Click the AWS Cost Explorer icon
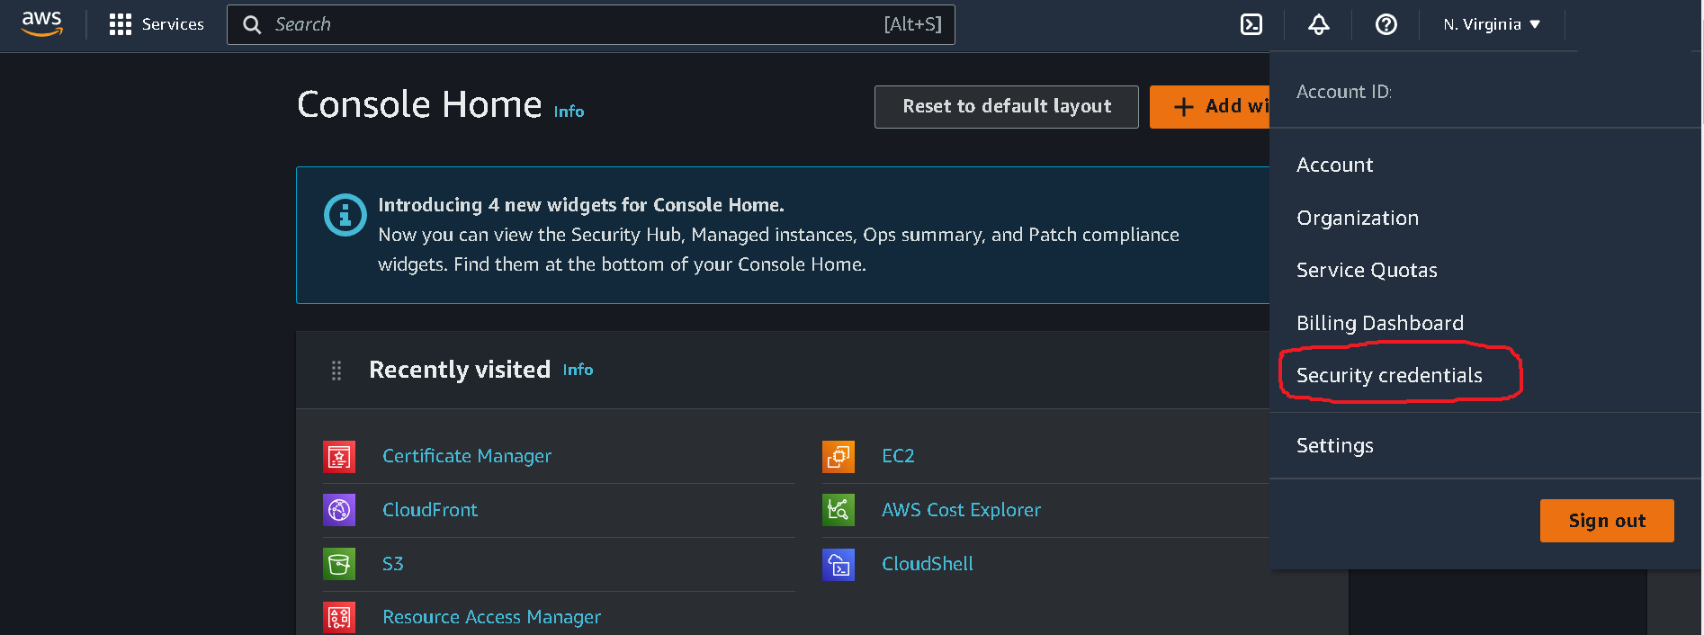The image size is (1704, 635). [x=838, y=510]
